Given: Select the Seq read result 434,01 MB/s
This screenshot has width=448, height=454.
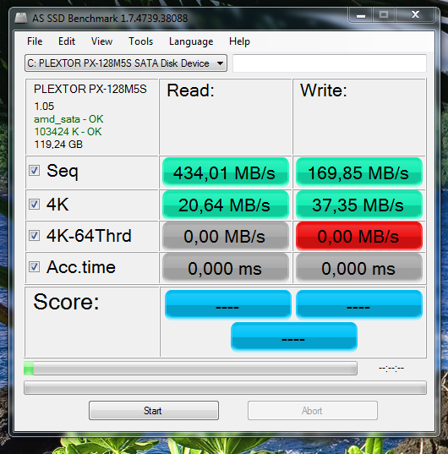Looking at the screenshot, I should (x=226, y=172).
